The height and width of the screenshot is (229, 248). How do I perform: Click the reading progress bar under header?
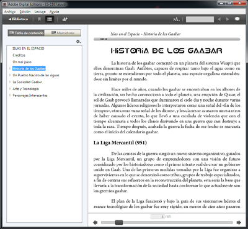point(167,39)
